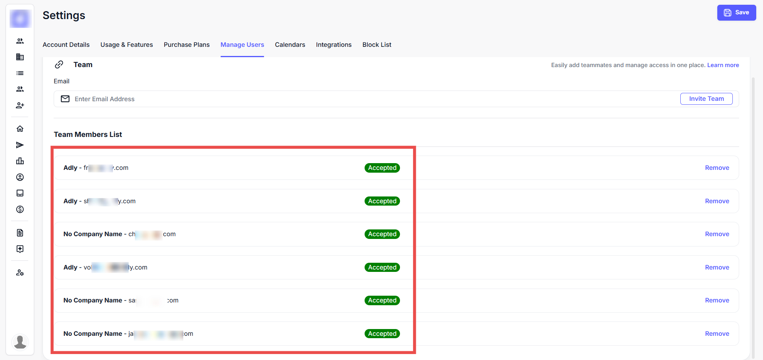
Task: Open the bar chart analytics icon
Action: pos(20,161)
